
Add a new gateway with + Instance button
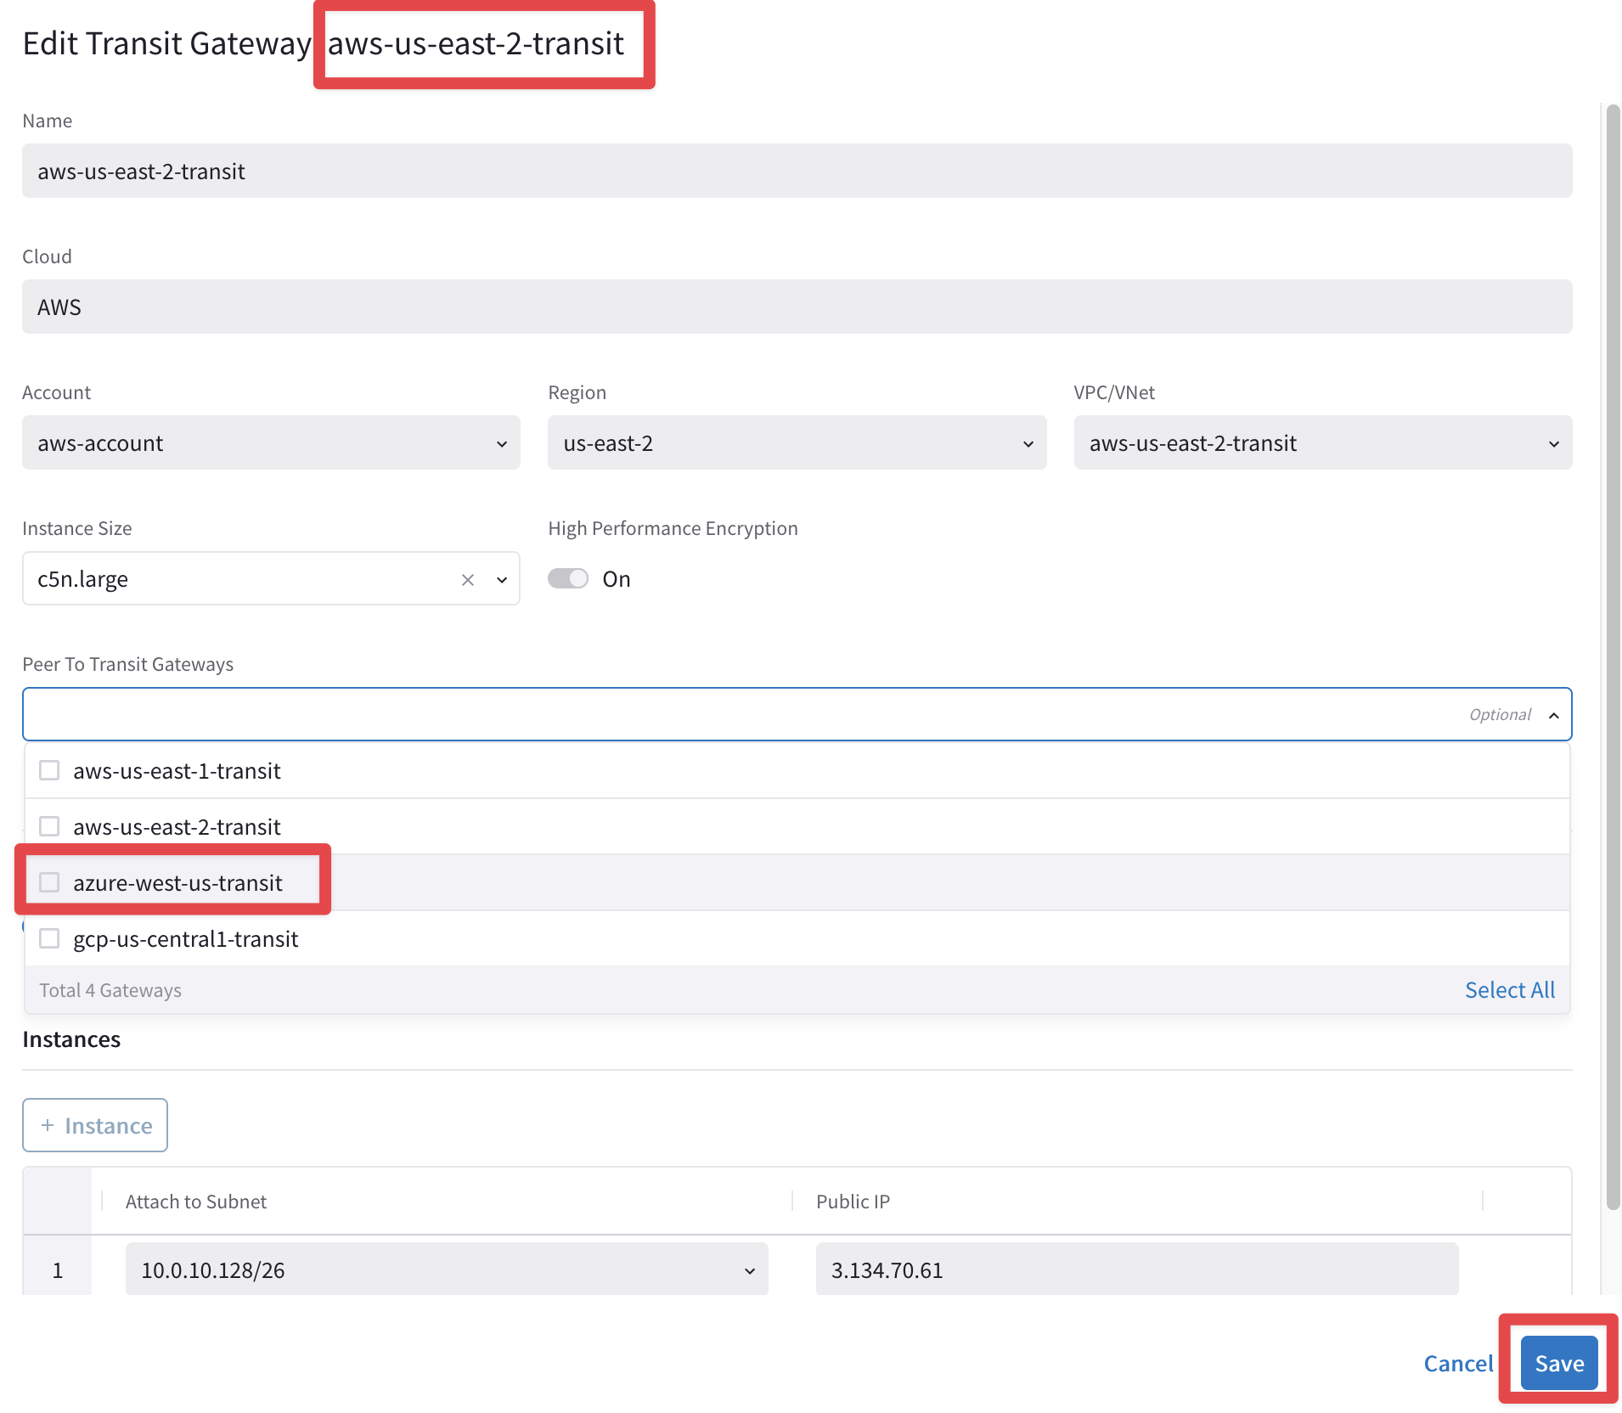click(x=95, y=1125)
